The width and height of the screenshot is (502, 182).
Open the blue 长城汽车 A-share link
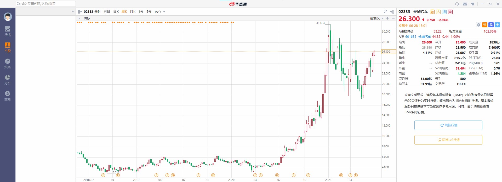tap(425, 37)
